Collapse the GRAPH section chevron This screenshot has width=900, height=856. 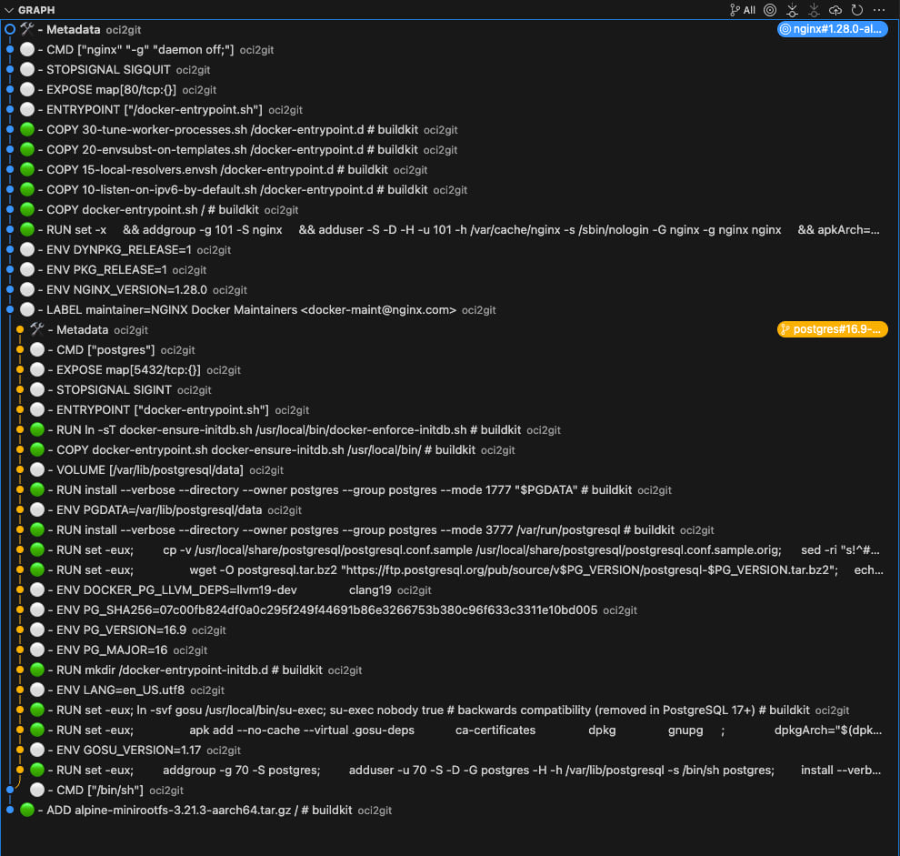8,10
